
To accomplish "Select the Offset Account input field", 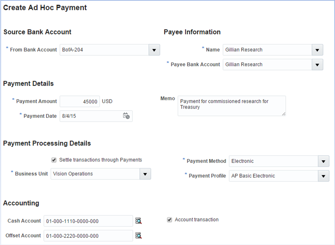I will point(88,236).
